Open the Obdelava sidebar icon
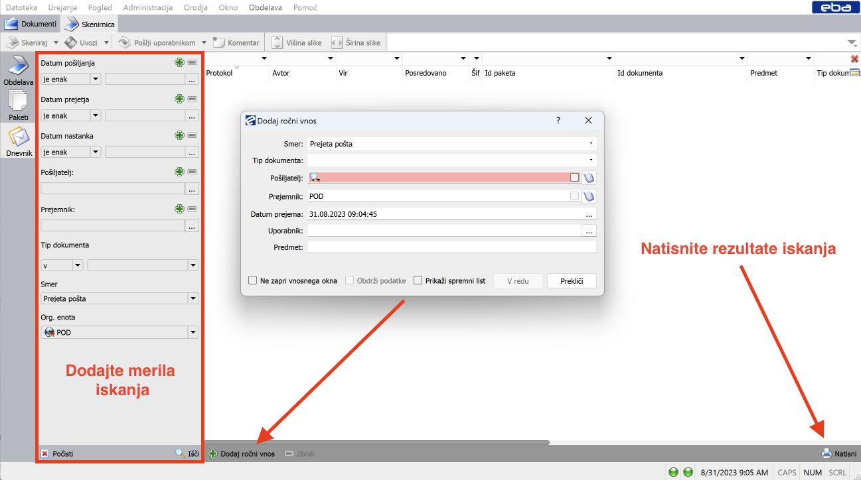The height and width of the screenshot is (480, 861). [17, 69]
